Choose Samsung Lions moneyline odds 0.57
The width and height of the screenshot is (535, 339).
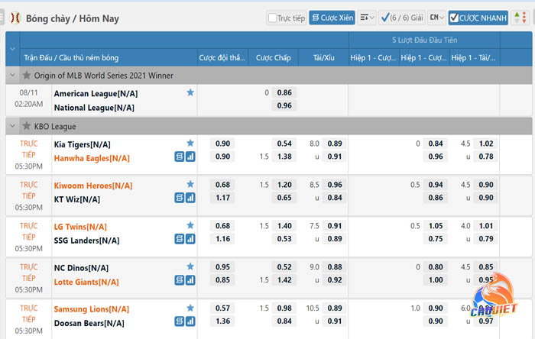(222, 308)
